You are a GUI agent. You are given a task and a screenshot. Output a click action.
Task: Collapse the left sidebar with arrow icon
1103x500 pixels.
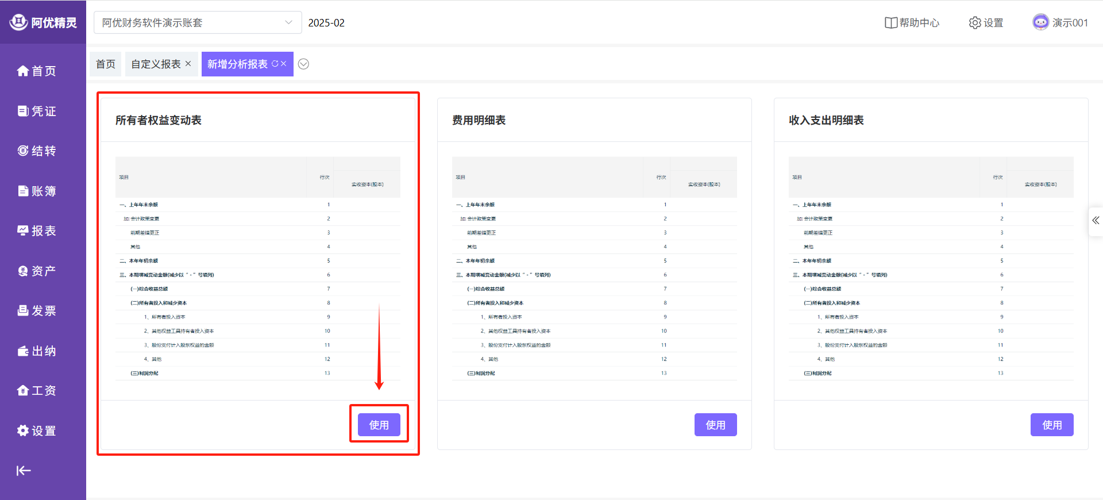(24, 471)
